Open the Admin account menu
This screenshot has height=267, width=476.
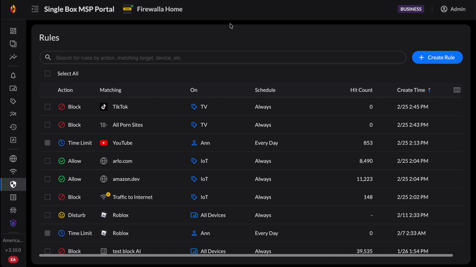point(453,9)
